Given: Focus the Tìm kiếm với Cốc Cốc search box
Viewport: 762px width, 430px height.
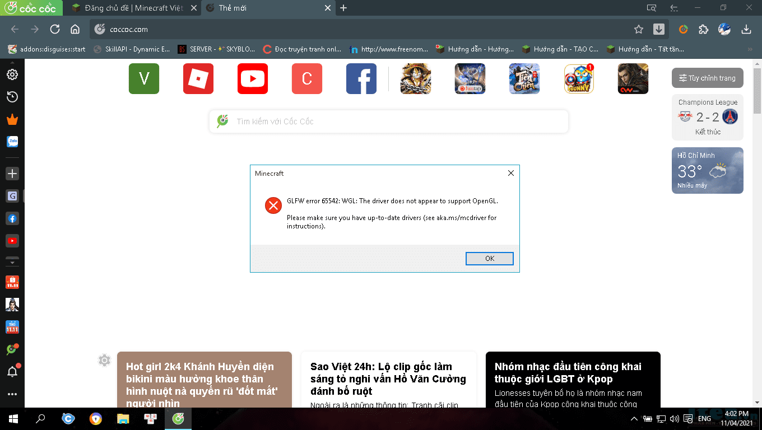Looking at the screenshot, I should pos(389,121).
